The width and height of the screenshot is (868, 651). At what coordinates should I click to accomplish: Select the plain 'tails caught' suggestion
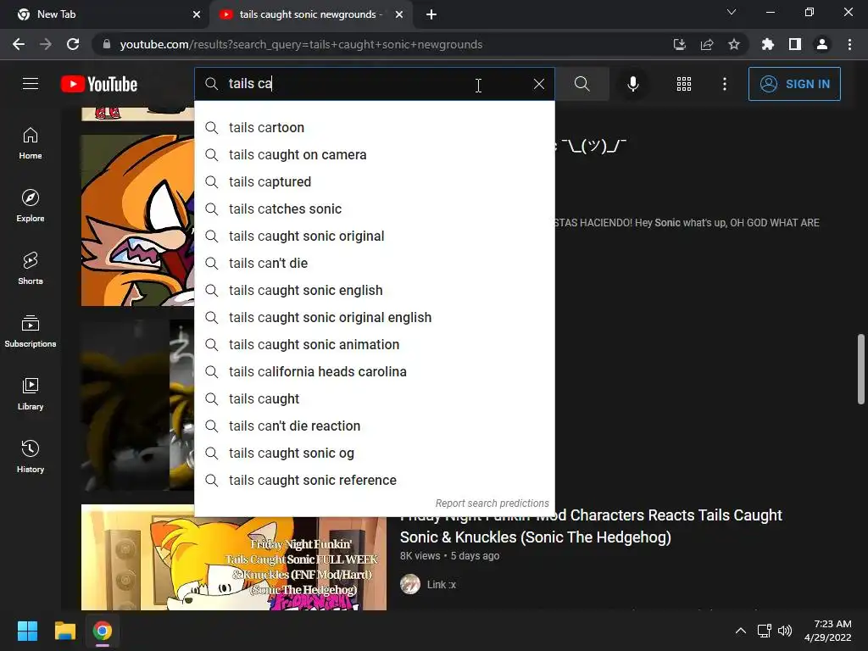[x=374, y=398]
